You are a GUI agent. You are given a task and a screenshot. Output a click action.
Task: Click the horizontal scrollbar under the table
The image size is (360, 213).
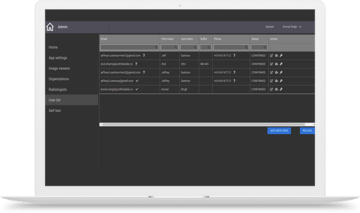(207, 124)
